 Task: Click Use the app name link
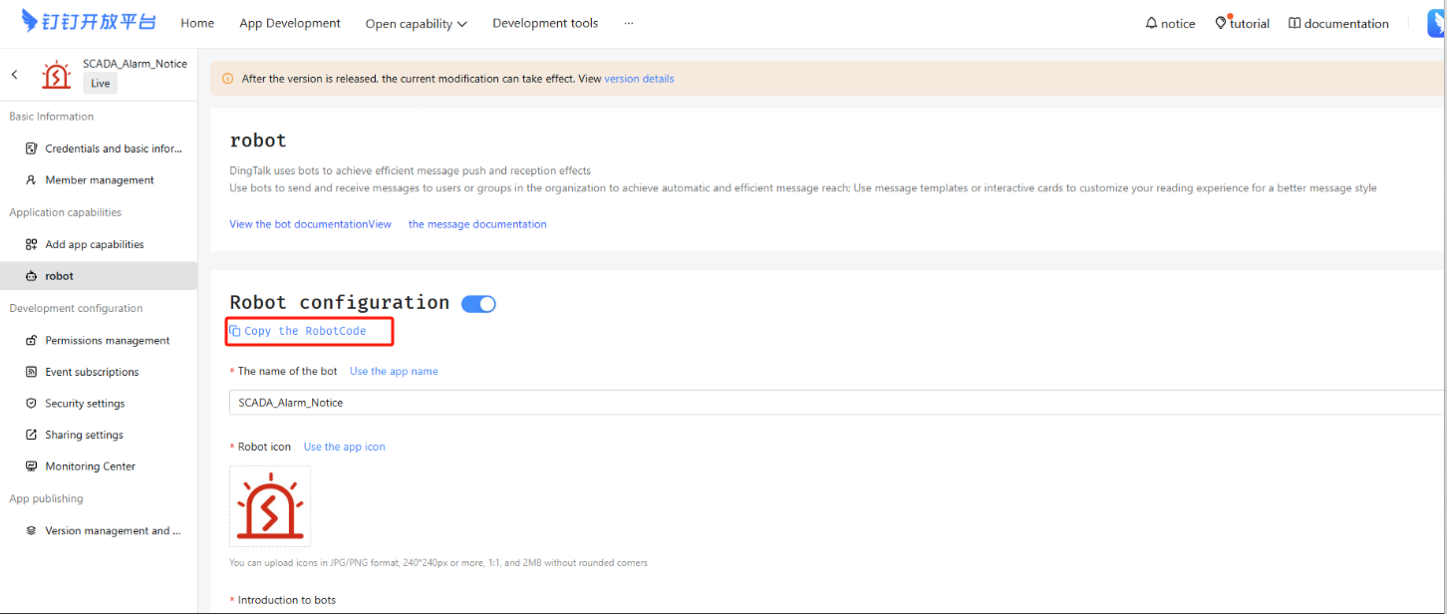tap(394, 371)
